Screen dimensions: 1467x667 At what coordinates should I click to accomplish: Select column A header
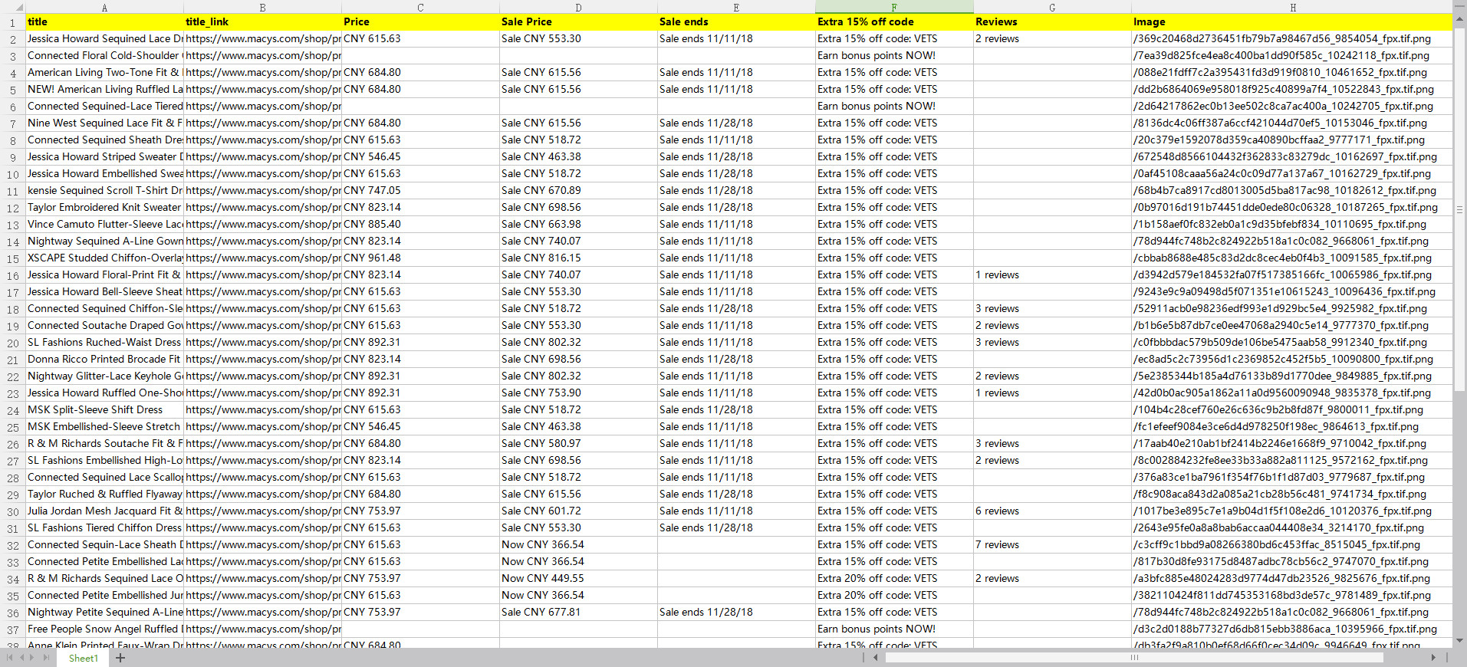coord(104,7)
